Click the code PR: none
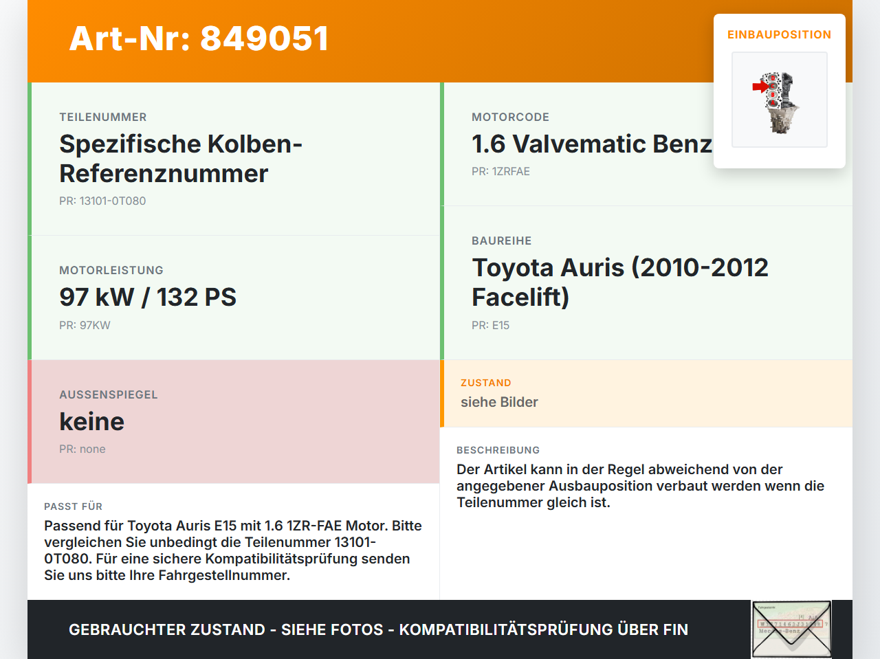Screen dimensions: 880x659 [x=82, y=449]
